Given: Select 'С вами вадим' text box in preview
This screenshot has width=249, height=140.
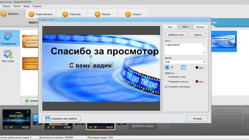Looking at the screenshot, I should (x=91, y=66).
